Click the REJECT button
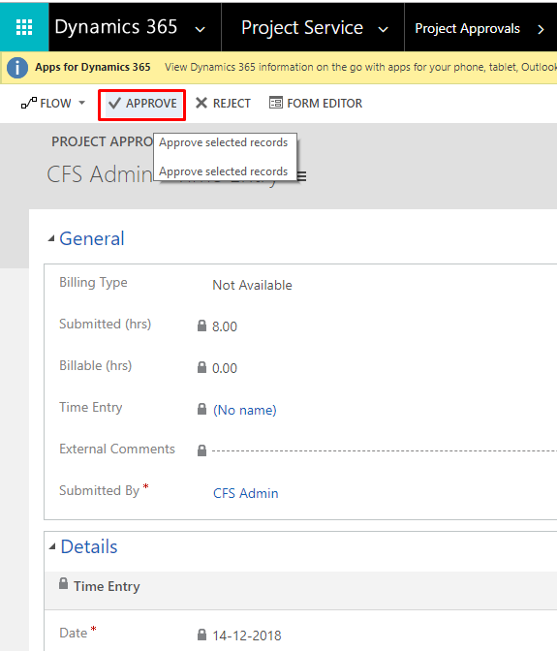 coord(223,103)
